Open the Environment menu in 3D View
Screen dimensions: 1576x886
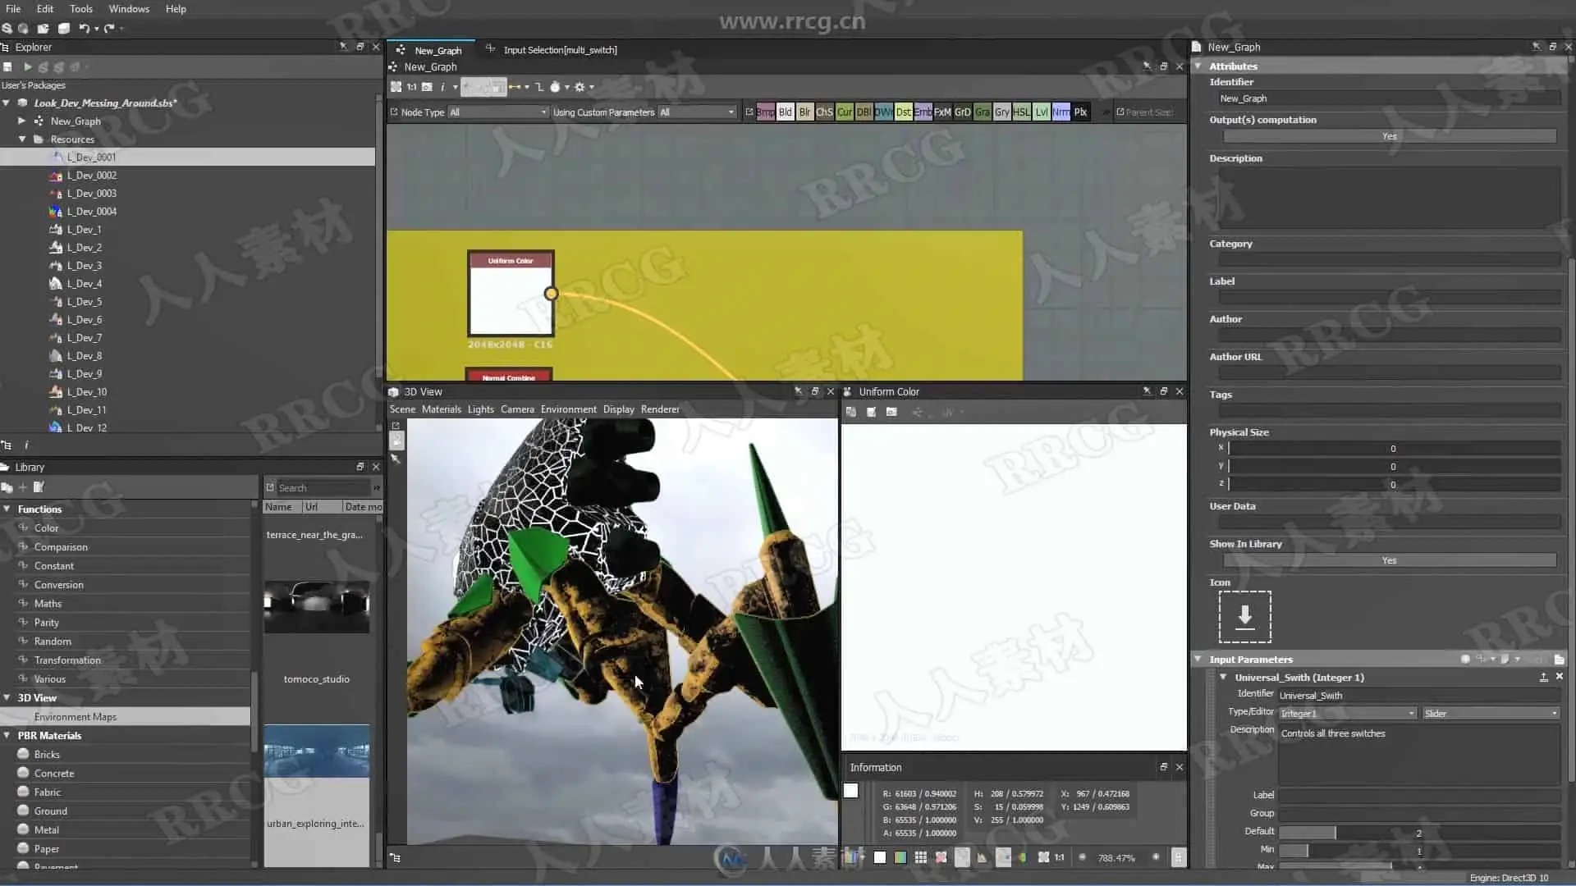click(x=568, y=409)
